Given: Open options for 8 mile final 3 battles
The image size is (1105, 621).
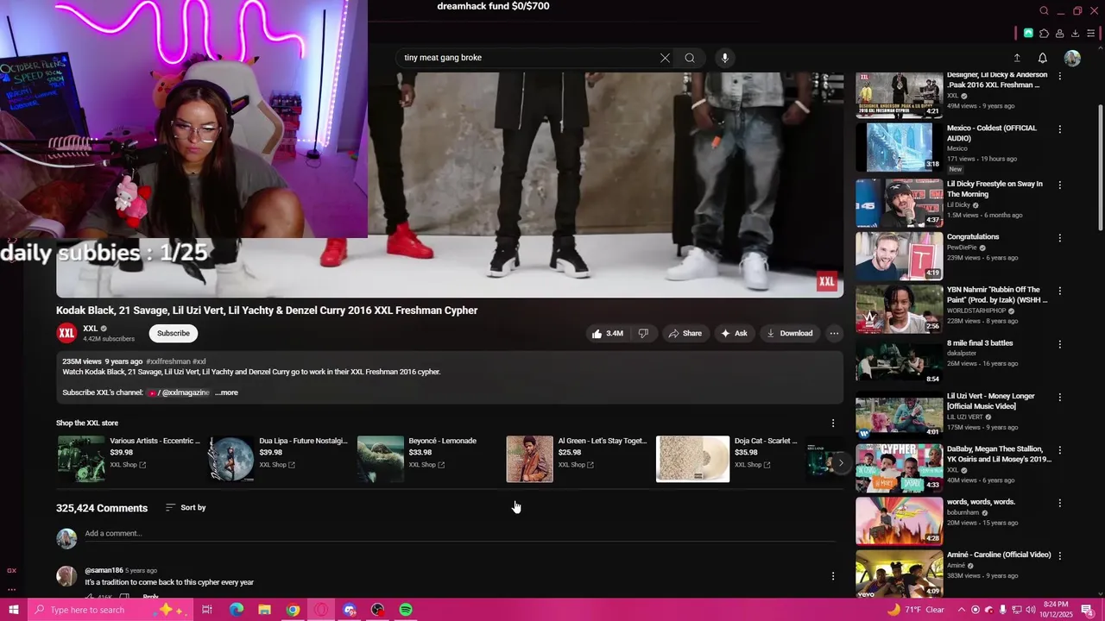Looking at the screenshot, I should click(x=1060, y=344).
